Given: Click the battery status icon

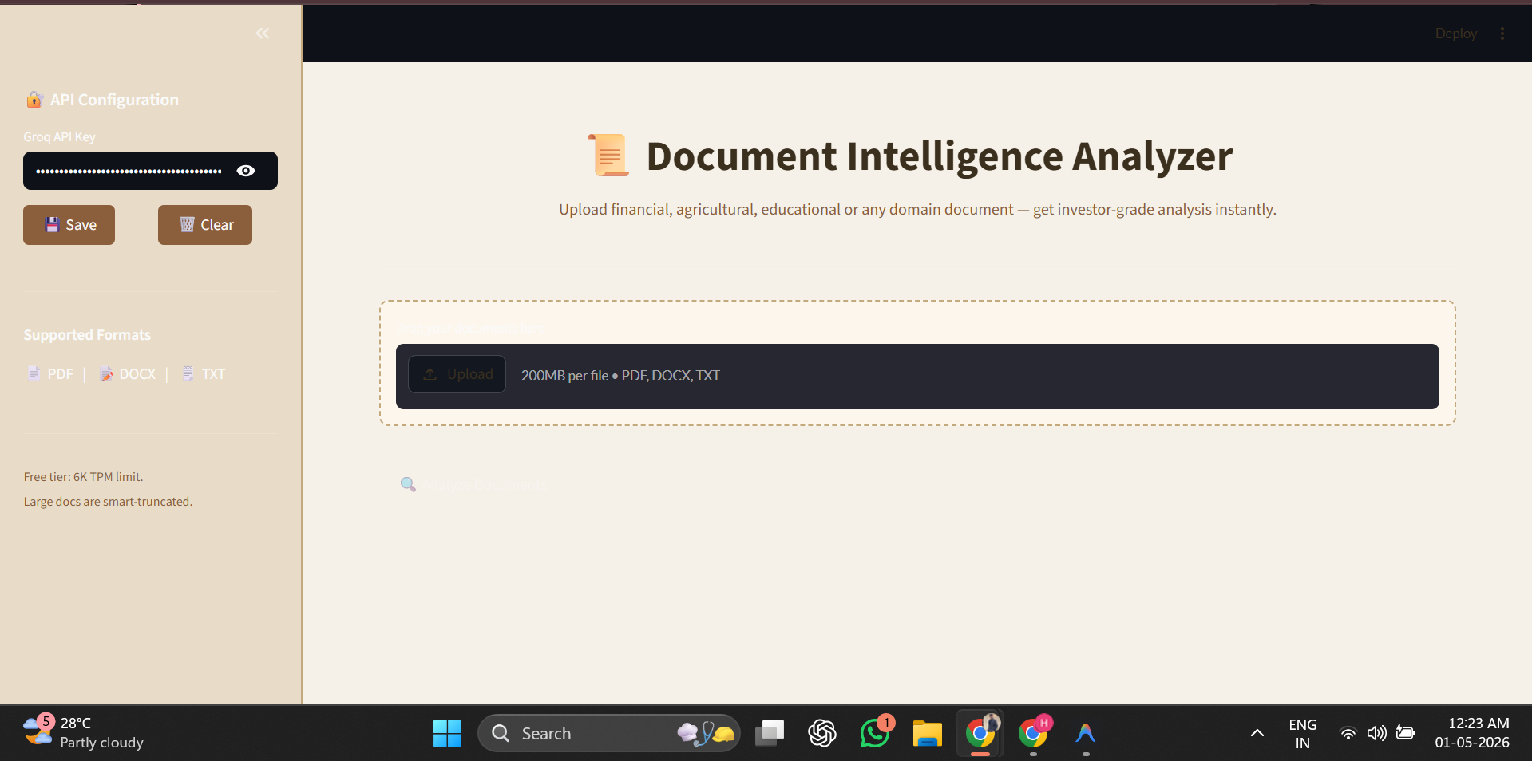Looking at the screenshot, I should (1405, 733).
